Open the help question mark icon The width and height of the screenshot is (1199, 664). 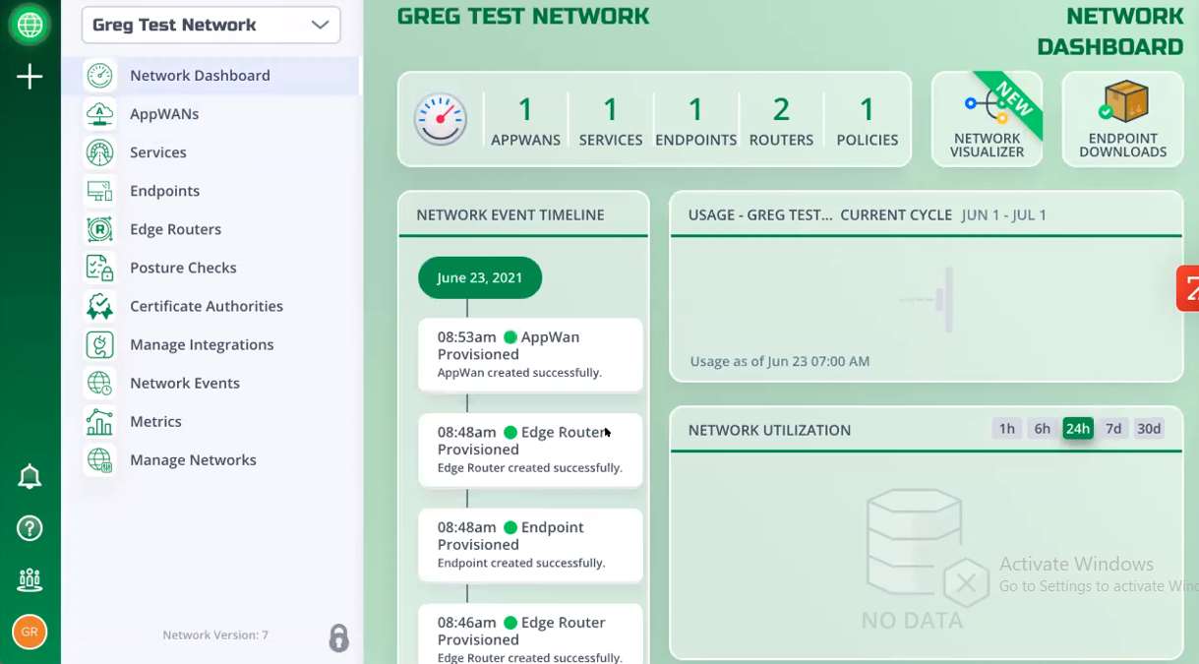pos(30,528)
